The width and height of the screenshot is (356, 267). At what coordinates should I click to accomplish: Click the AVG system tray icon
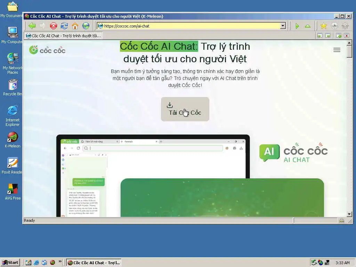click(320, 263)
